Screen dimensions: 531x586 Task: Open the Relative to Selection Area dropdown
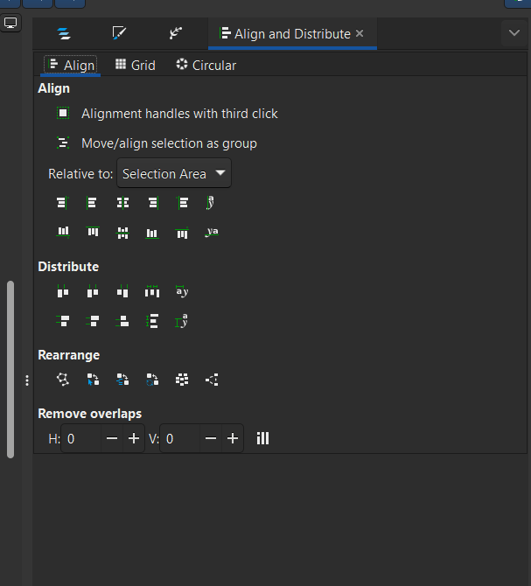(x=174, y=173)
